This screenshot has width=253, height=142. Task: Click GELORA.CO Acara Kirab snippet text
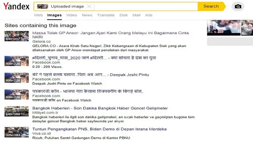109,48
